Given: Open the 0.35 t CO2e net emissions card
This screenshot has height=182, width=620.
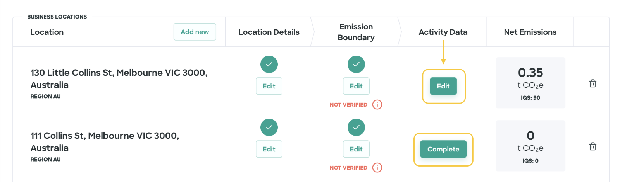Looking at the screenshot, I should pyautogui.click(x=530, y=83).
